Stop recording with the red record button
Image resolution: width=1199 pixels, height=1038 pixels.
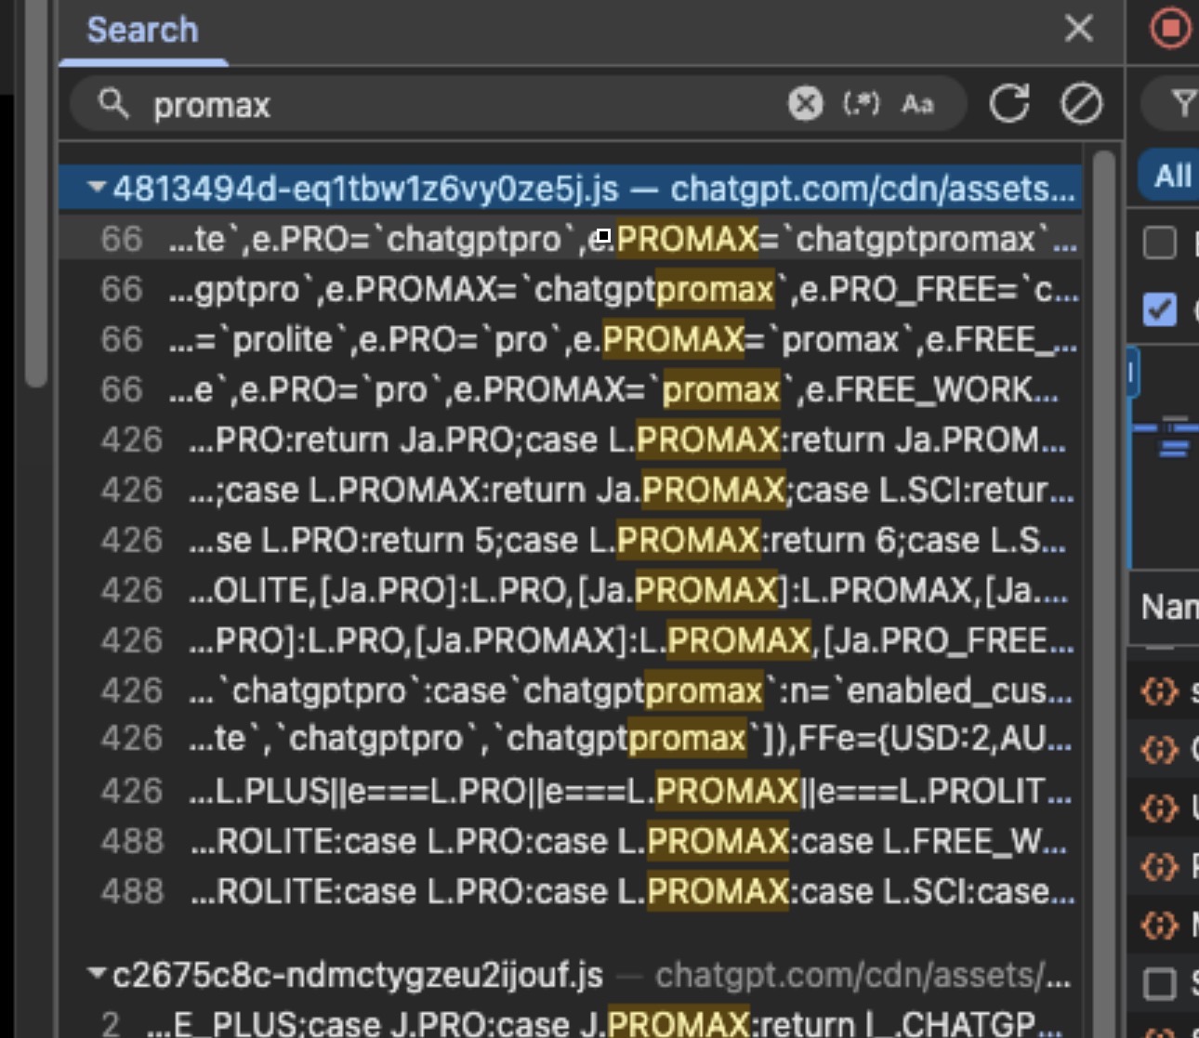[1170, 28]
